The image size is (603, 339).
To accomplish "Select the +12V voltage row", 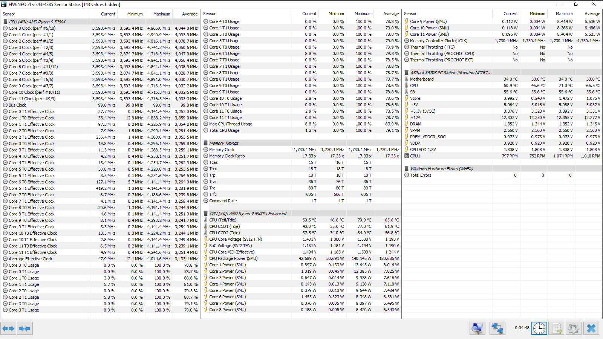I will [x=502, y=118].
